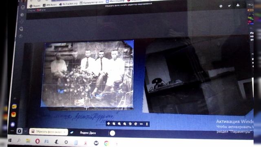Open the Яндекс bookmark
This screenshot has width=261, height=147.
35,6
